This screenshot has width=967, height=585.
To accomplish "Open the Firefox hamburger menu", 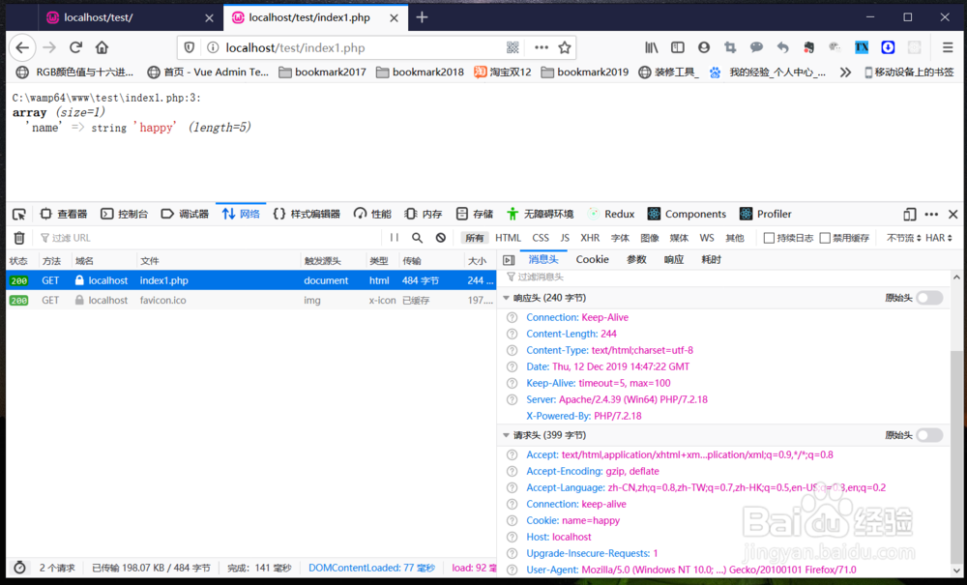I will click(948, 47).
